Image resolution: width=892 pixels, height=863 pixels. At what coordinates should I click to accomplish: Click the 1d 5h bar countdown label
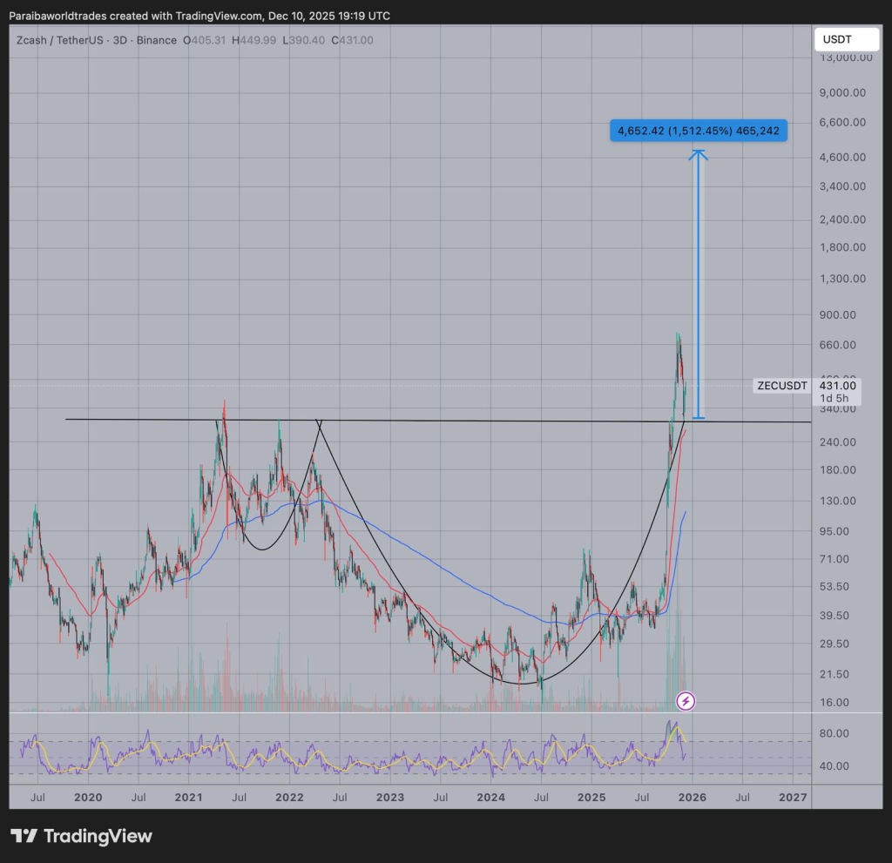[833, 399]
